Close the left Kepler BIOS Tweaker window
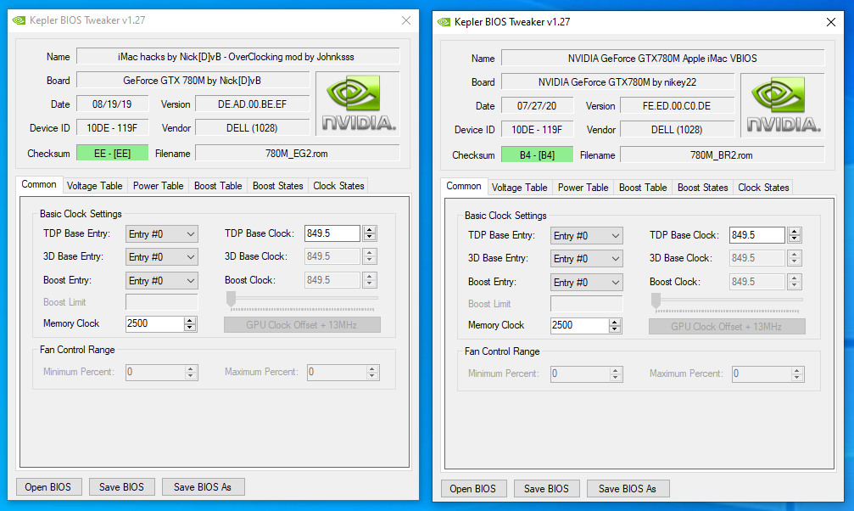854x511 pixels. point(406,20)
